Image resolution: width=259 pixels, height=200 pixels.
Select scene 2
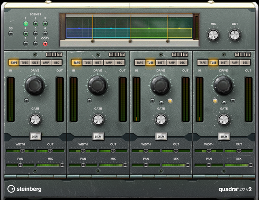click(36, 24)
